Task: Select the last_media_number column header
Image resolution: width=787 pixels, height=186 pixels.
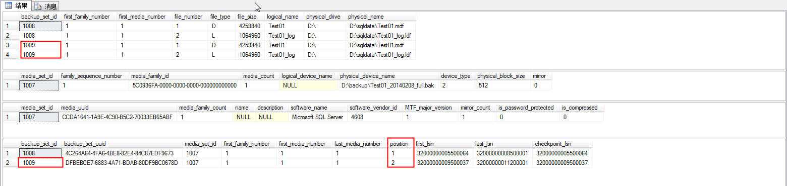Action: coord(360,144)
